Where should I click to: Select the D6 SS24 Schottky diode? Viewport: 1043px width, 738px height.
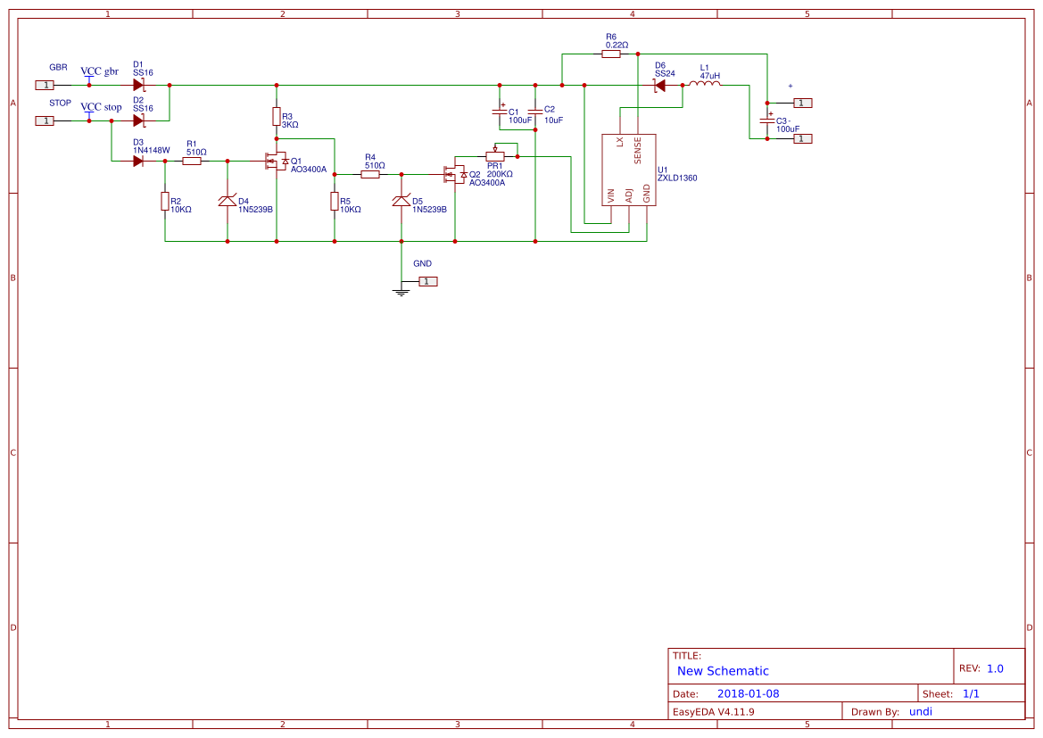point(659,87)
